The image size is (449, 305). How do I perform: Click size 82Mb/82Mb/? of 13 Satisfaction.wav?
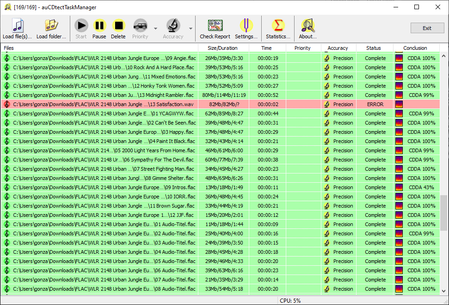224,104
